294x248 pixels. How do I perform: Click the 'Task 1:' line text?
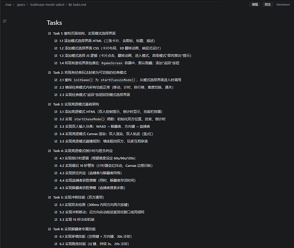[84, 34]
